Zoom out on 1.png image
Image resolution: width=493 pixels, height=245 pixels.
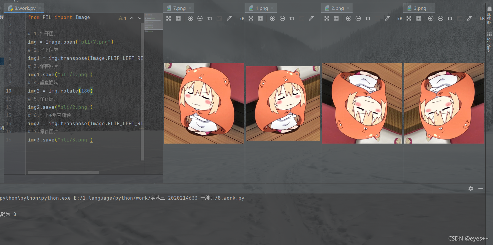[x=282, y=18]
